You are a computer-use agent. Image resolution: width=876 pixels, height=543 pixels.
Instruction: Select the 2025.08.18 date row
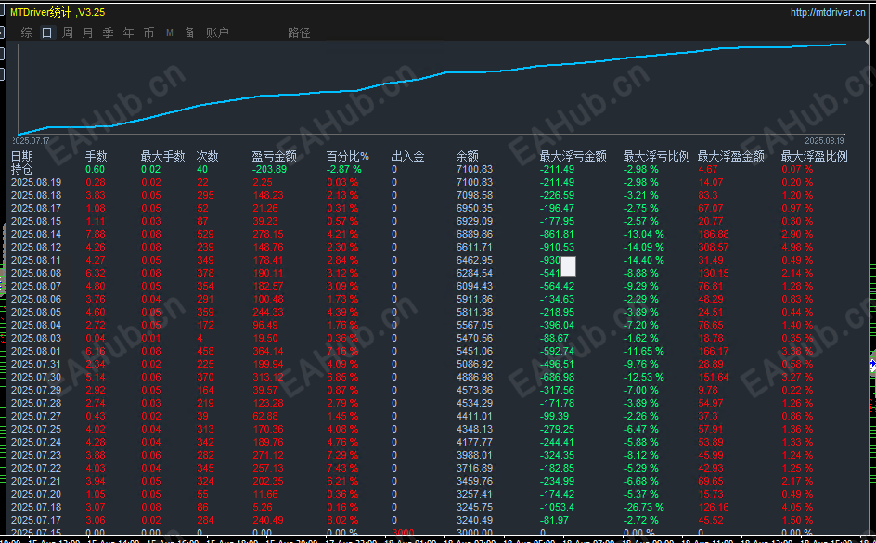(430, 195)
